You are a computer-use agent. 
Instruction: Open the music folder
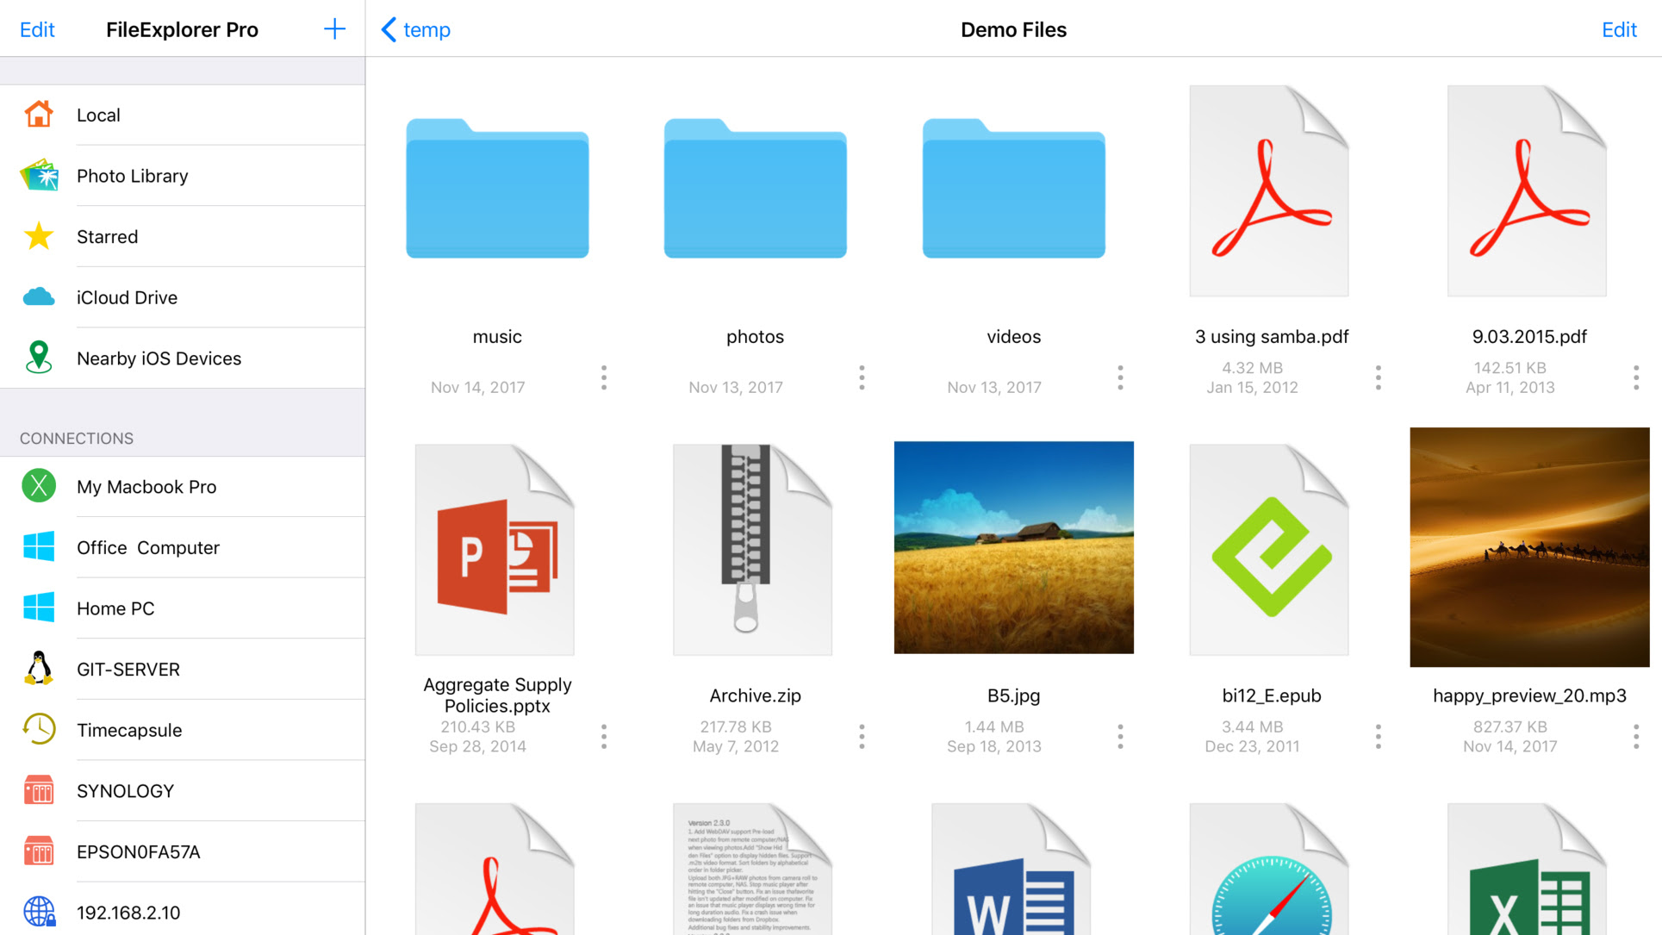(x=497, y=189)
